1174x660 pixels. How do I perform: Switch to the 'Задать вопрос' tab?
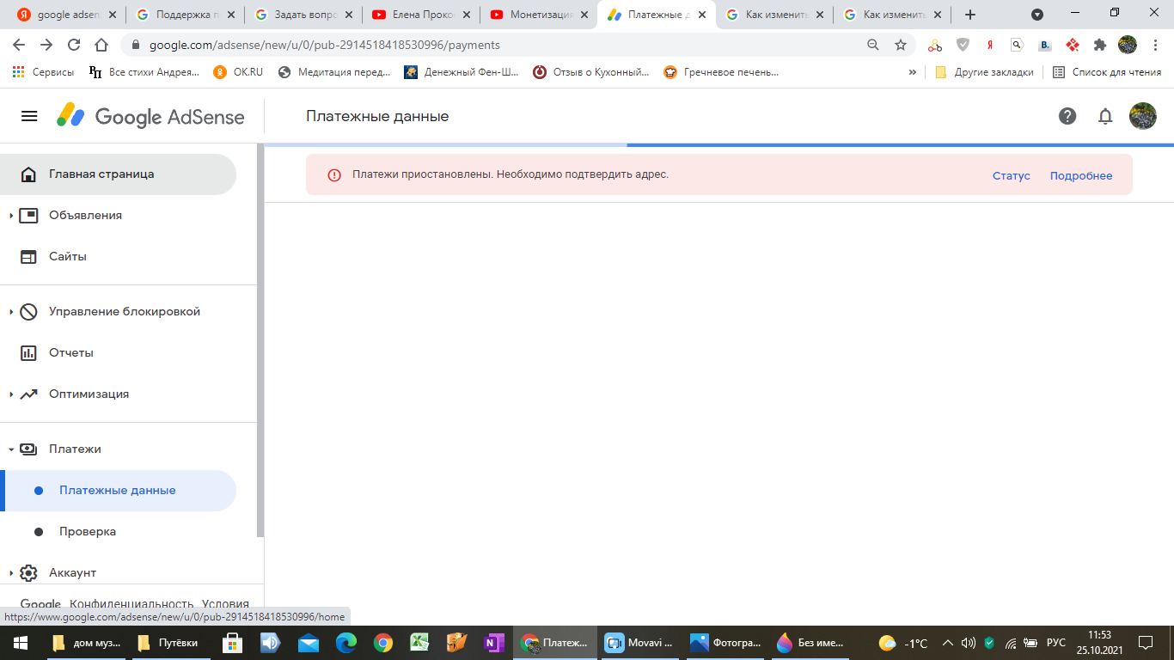pos(303,15)
